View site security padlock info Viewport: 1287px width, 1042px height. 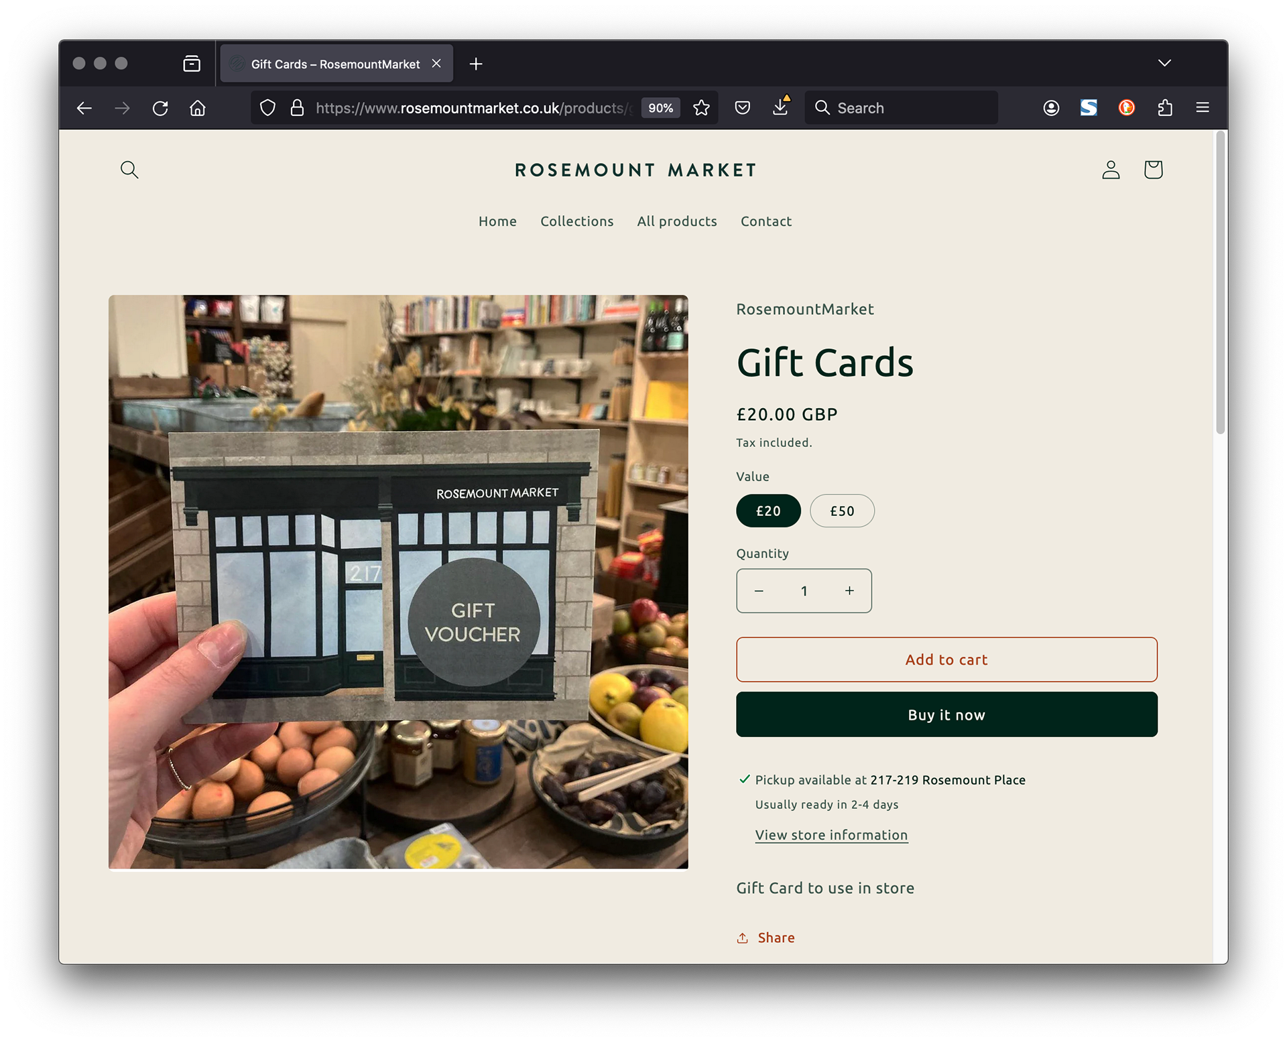click(297, 108)
